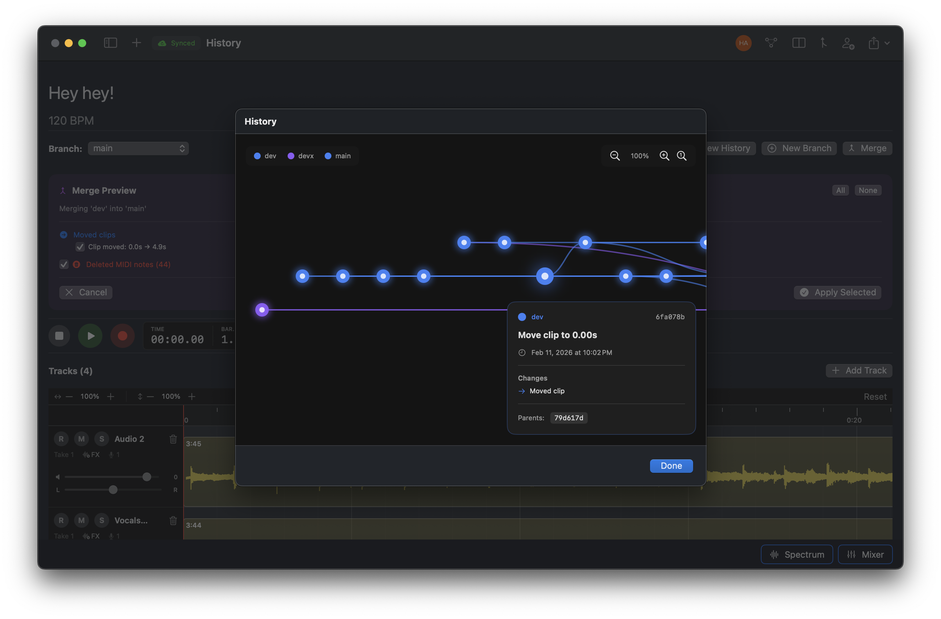The image size is (941, 619).
Task: Expand the share menu chevron
Action: [887, 43]
